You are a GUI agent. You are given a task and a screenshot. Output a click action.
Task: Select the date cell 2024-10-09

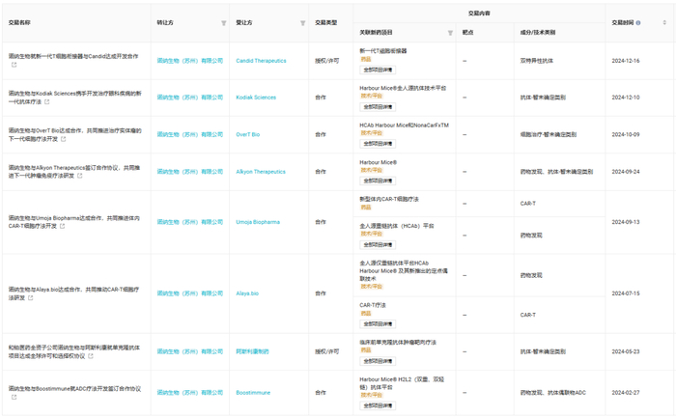coord(626,134)
